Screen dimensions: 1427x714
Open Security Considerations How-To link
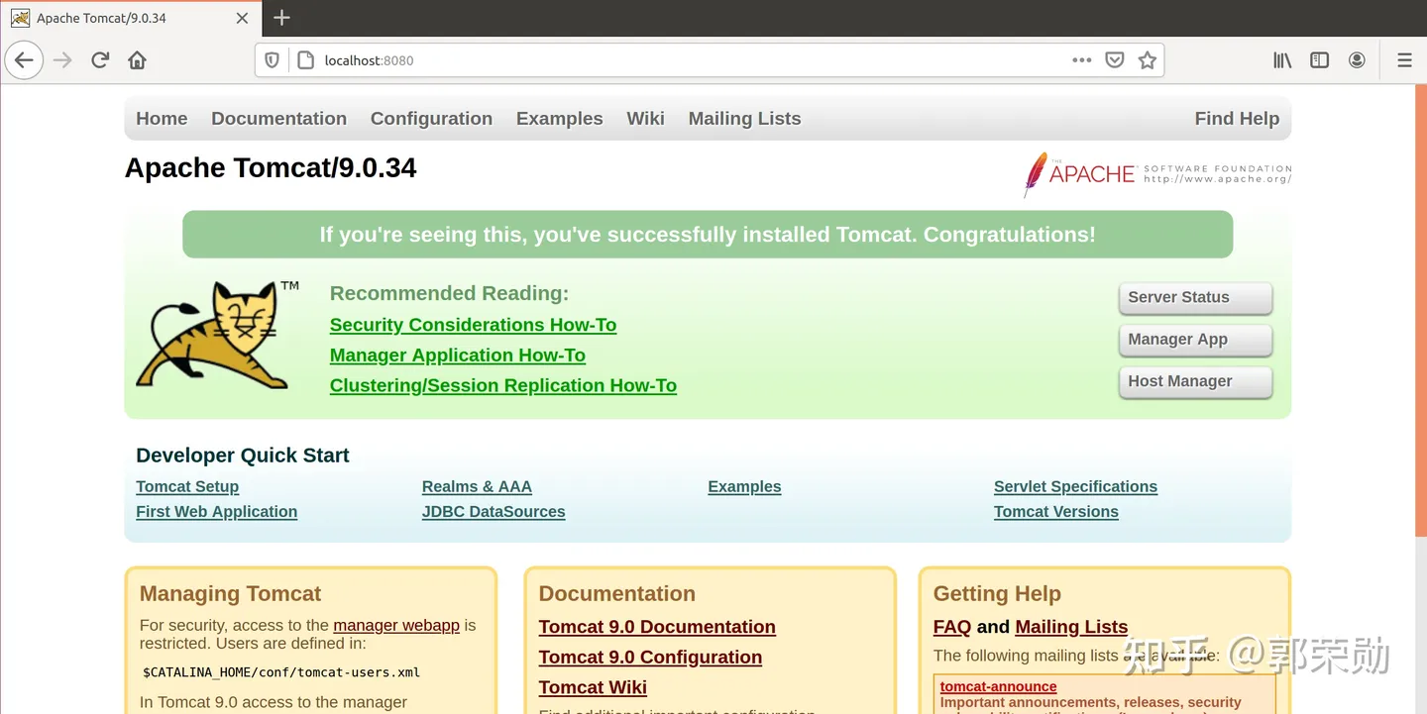pos(473,325)
